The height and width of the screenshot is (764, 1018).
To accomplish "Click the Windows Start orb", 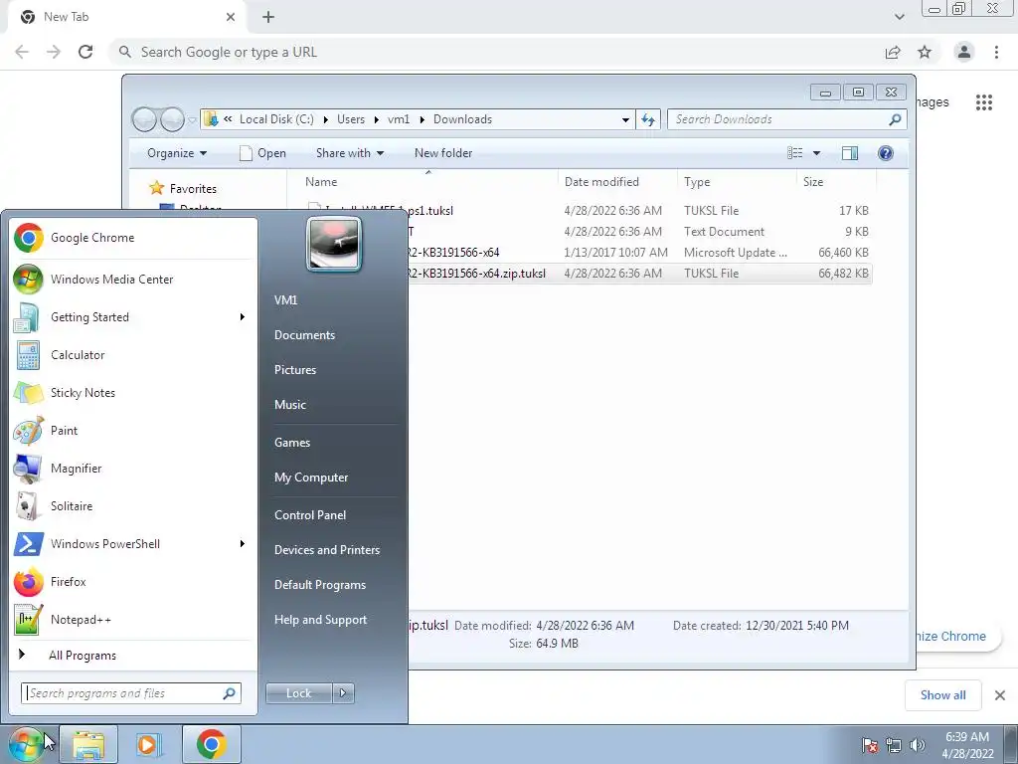I will [27, 744].
